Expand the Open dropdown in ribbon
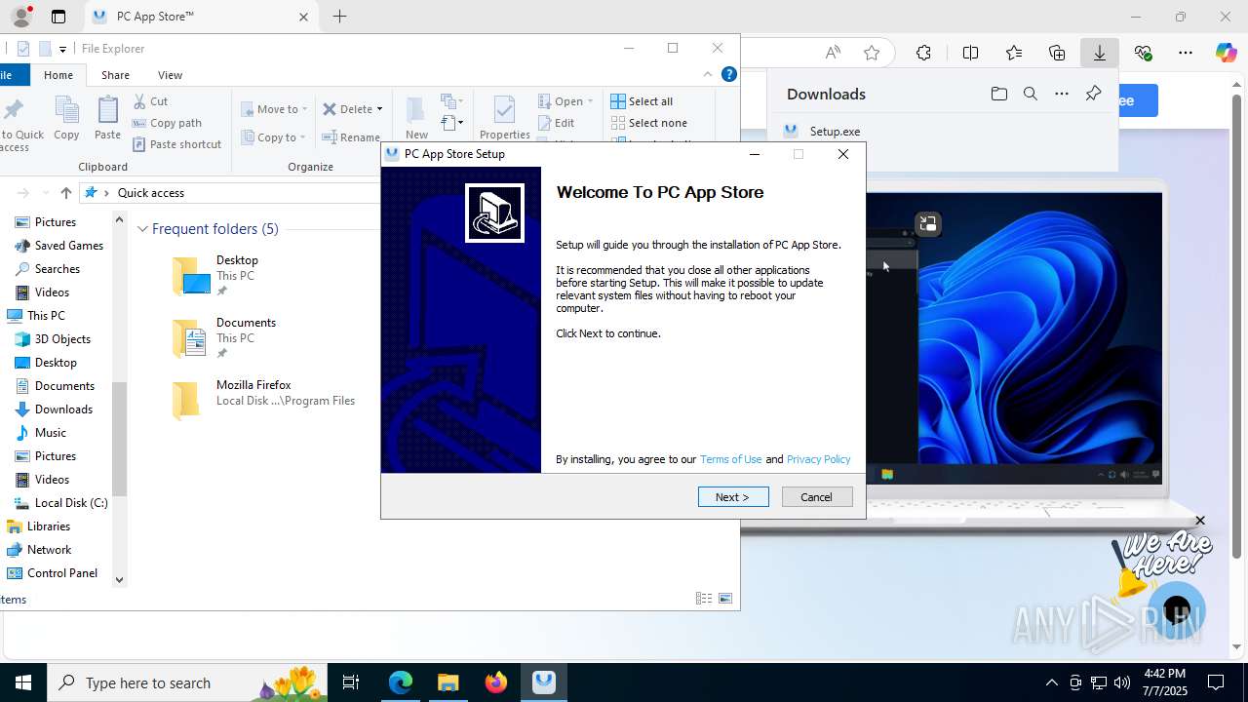This screenshot has width=1248, height=702. 565,101
